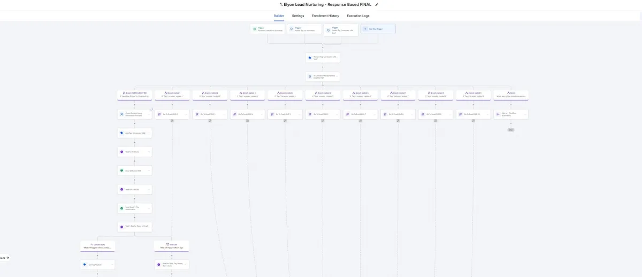Image resolution: width=642 pixels, height=277 pixels.
Task: Open the Go To node under Branch replied 2
Action: click(x=210, y=114)
